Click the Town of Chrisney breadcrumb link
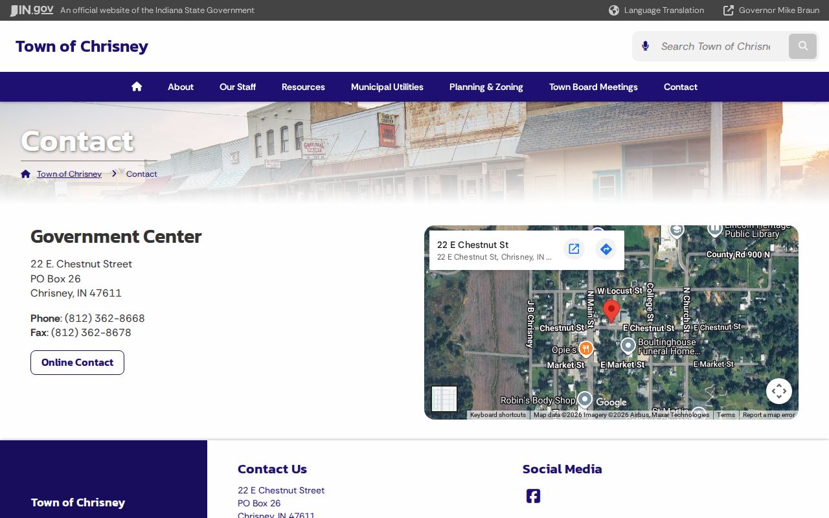Screen dimensions: 829x518 coord(69,174)
